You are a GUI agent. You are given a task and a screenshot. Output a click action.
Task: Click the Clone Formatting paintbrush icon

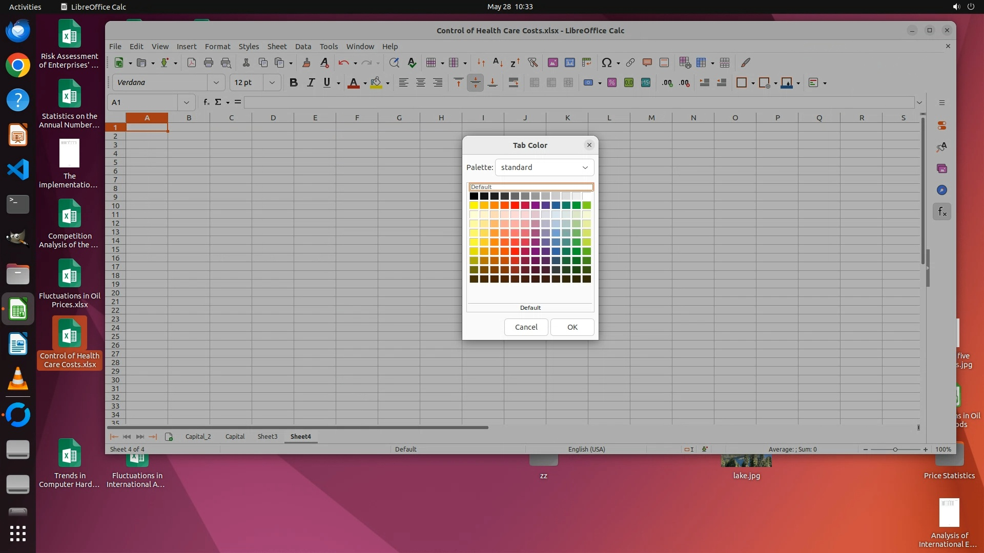306,62
